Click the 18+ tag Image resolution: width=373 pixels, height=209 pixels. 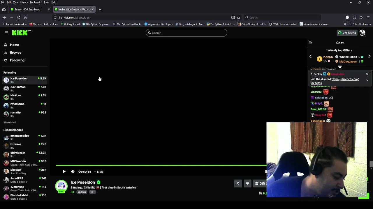[x=92, y=192]
